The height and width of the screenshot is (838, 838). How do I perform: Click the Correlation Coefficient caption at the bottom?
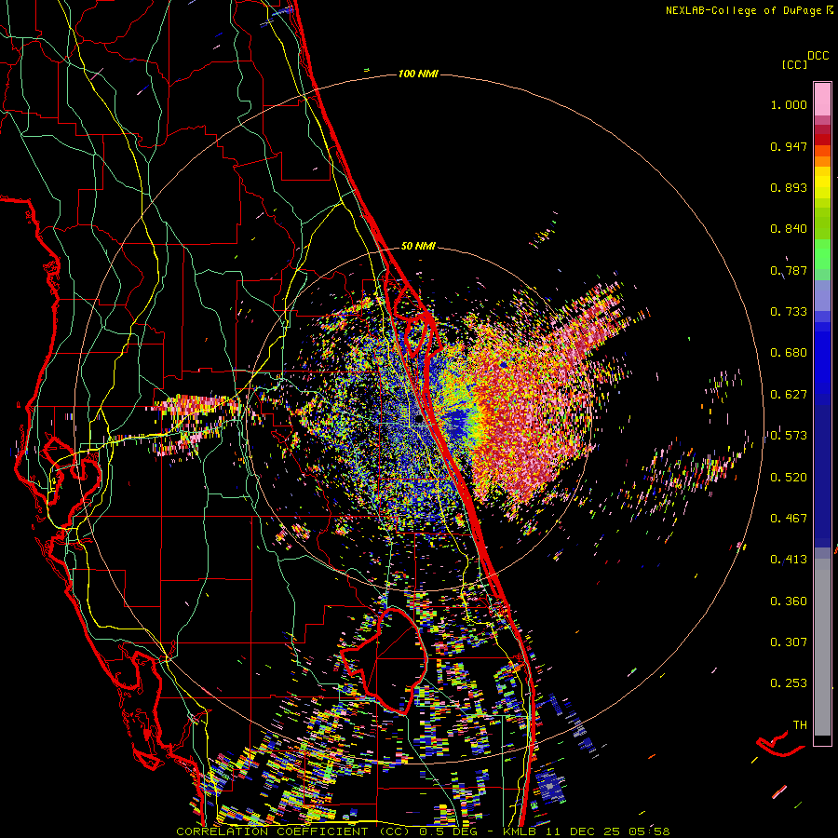click(x=423, y=831)
